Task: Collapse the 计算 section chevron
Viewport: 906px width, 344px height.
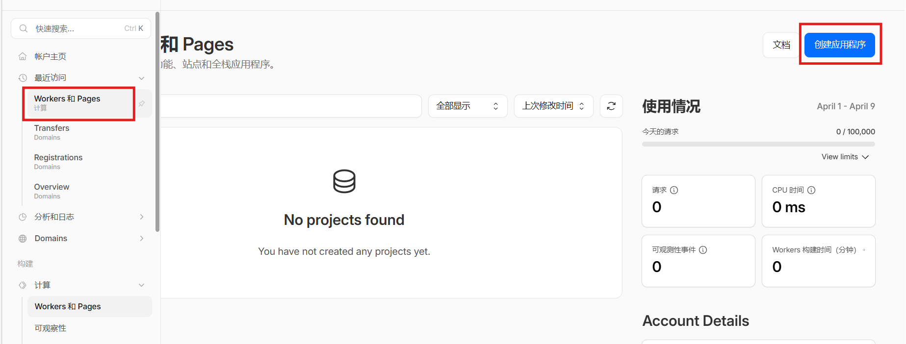Action: (141, 285)
